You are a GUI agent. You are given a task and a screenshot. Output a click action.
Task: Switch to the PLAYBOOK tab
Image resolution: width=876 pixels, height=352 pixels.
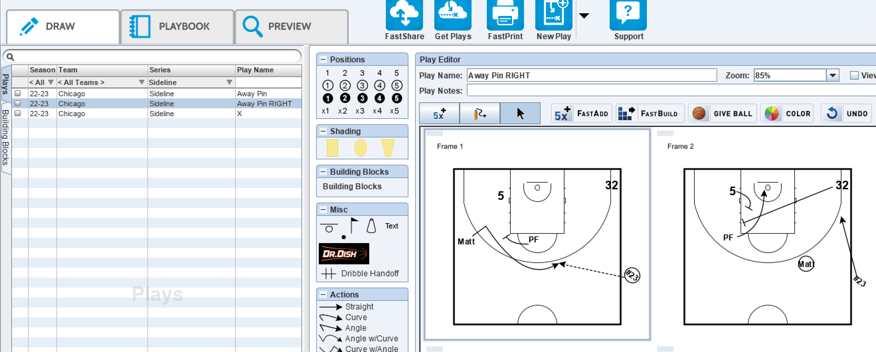[178, 27]
